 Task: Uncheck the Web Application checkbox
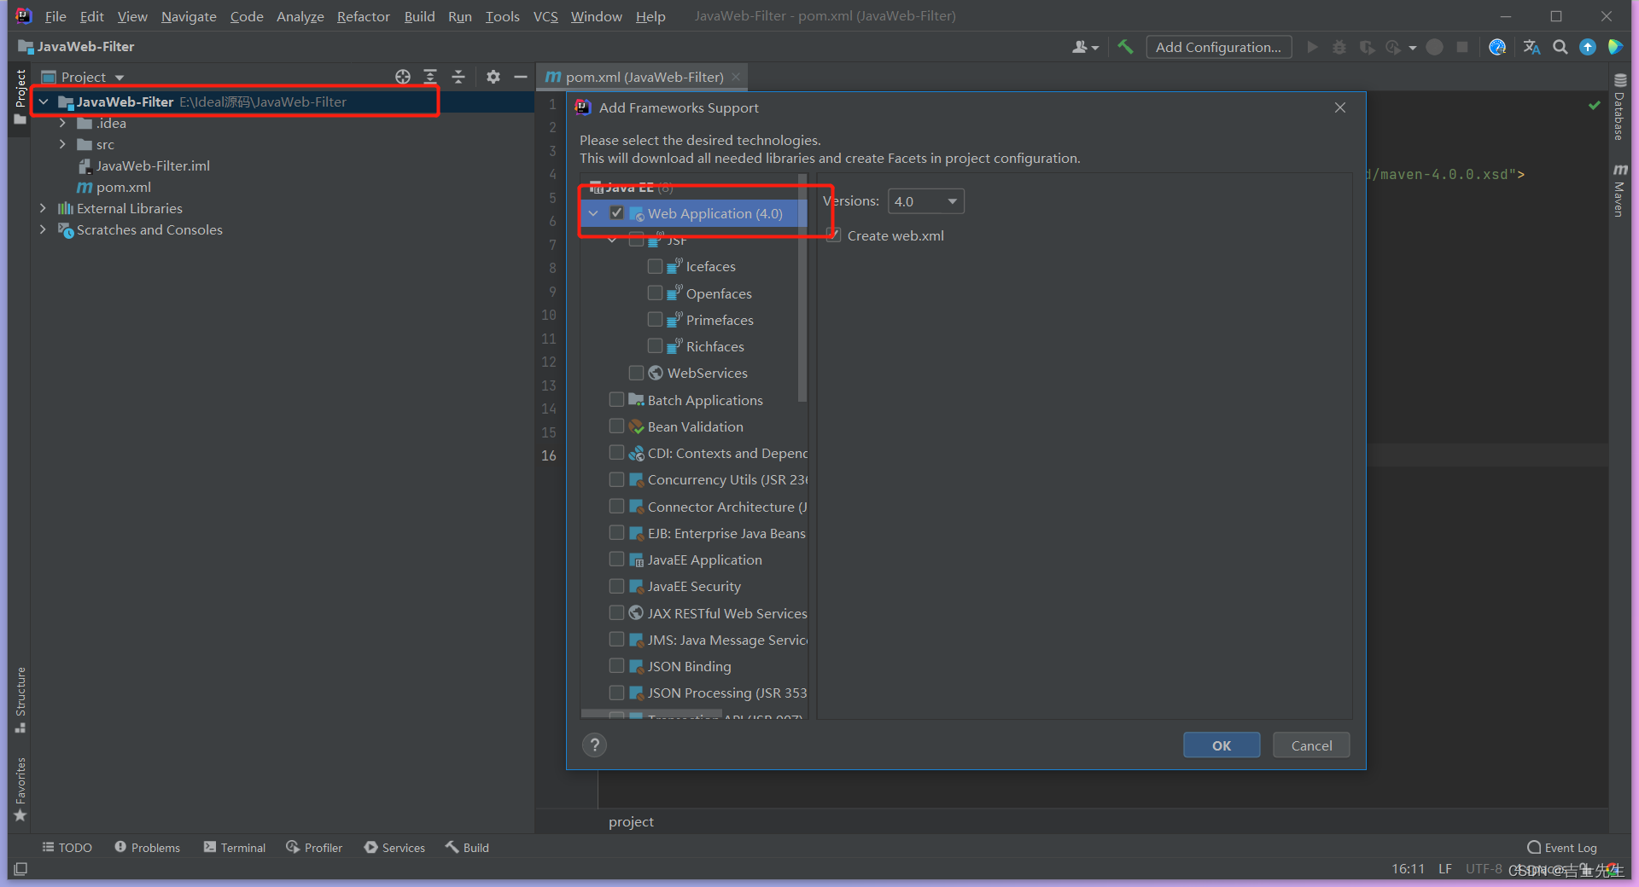tap(616, 213)
